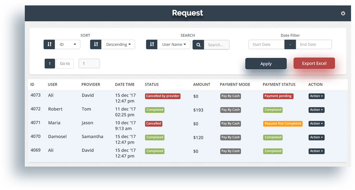The width and height of the screenshot is (355, 190).
Task: Click user name Robert
Action: [55, 109]
